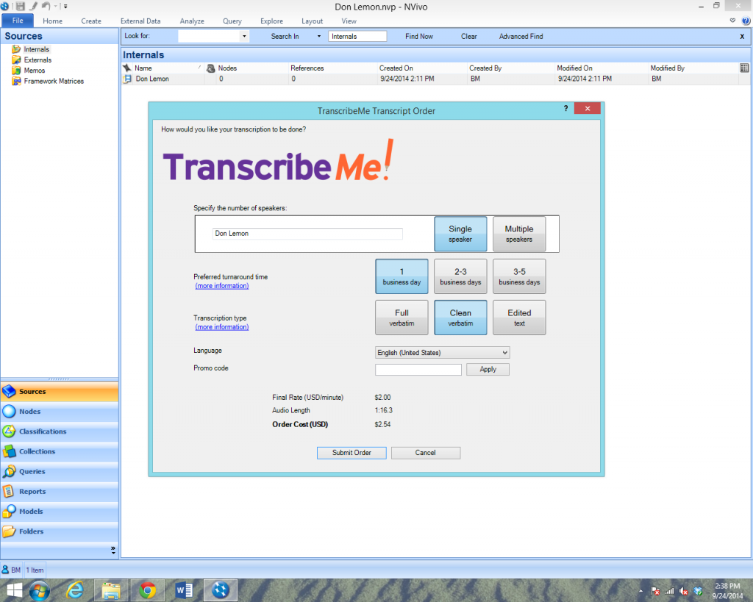This screenshot has width=753, height=602.
Task: Choose 1 business day turnaround
Action: [x=402, y=276]
